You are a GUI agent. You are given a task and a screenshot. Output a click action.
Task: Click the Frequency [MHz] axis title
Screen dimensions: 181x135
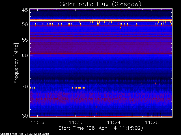point(16,63)
